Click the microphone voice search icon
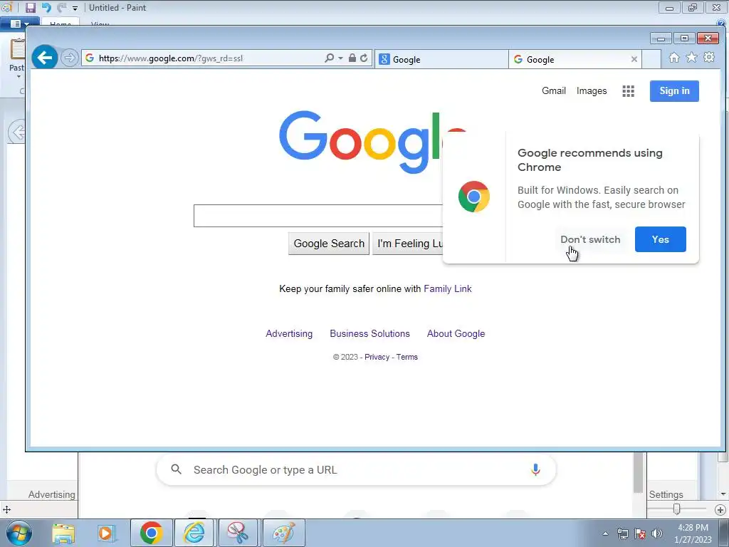This screenshot has width=729, height=547. (x=535, y=470)
